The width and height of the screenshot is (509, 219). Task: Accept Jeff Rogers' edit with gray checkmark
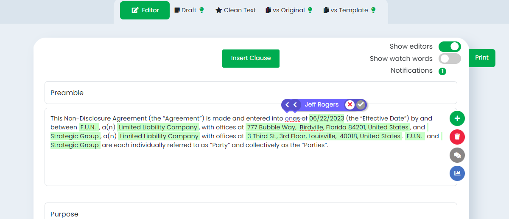pyautogui.click(x=361, y=105)
